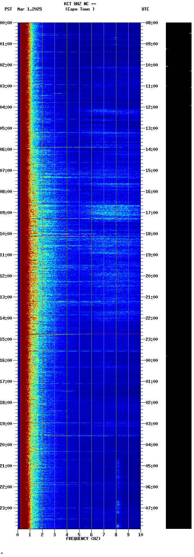Click the PST time label 23:00

coord(6,508)
